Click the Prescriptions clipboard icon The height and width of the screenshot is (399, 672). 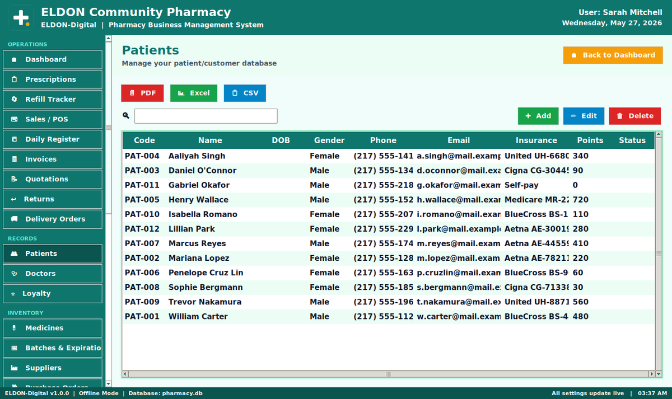(x=14, y=79)
